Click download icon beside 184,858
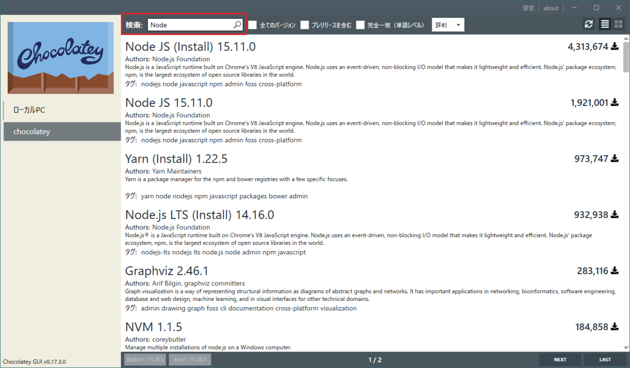The height and width of the screenshot is (368, 630). [615, 327]
